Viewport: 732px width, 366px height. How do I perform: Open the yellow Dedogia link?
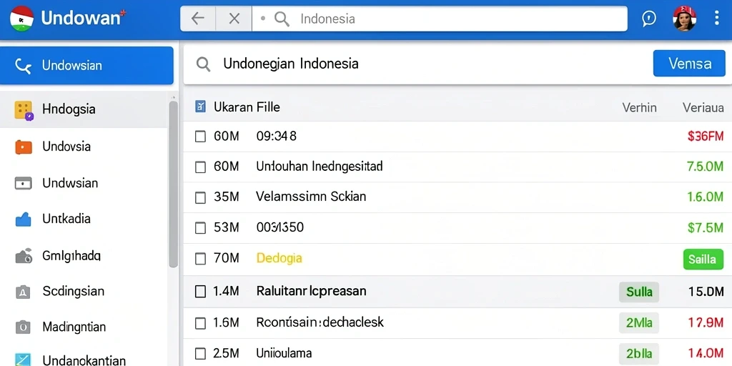coord(280,258)
